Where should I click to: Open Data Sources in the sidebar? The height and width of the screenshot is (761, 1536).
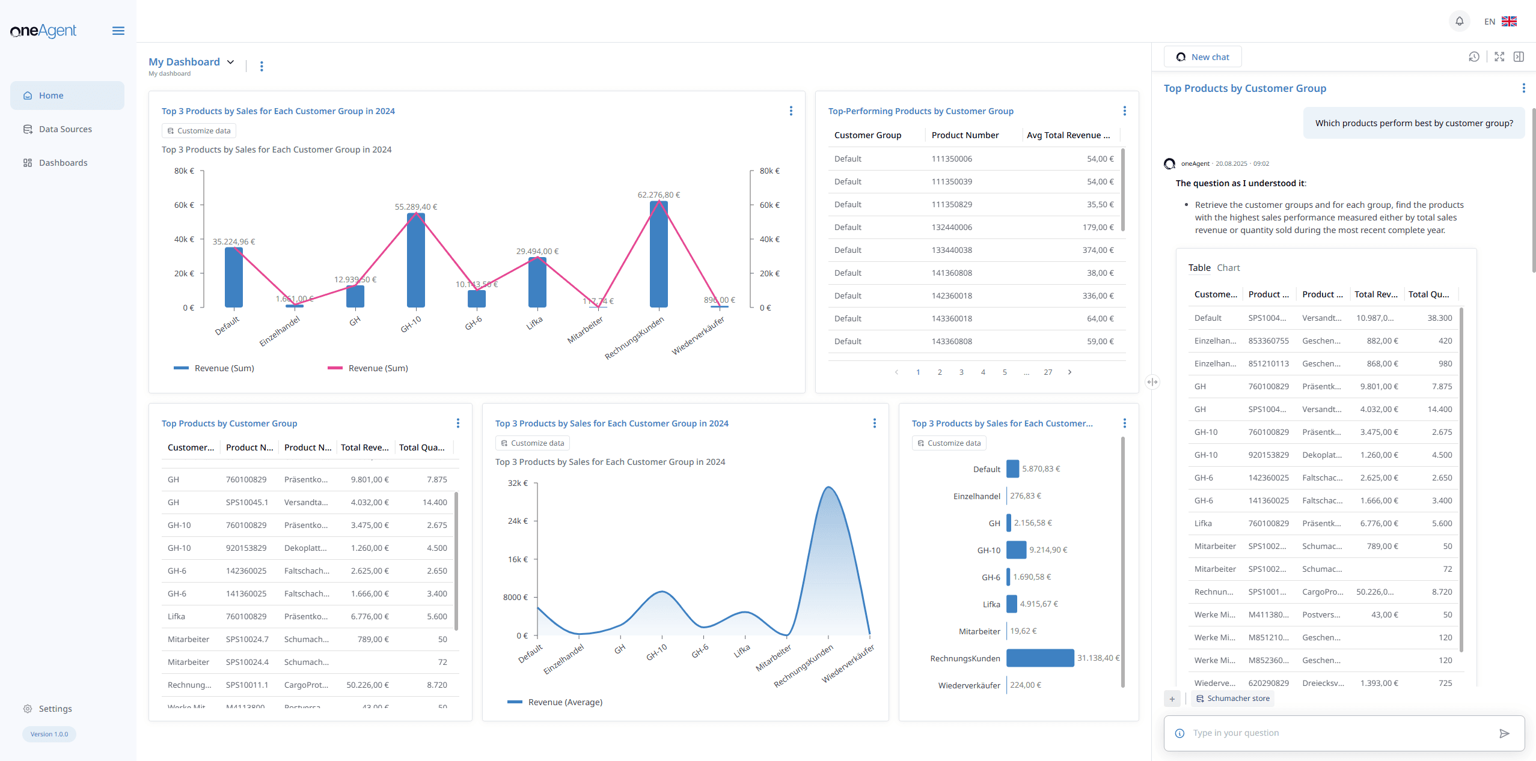(x=65, y=129)
